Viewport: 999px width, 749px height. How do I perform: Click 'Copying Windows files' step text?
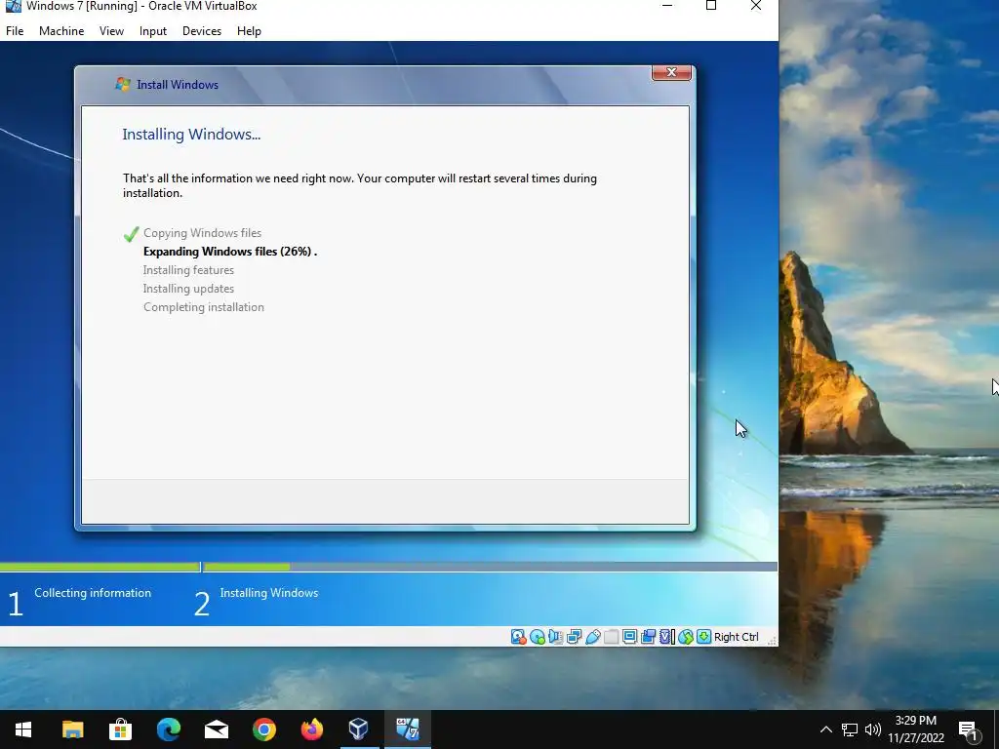coord(202,233)
